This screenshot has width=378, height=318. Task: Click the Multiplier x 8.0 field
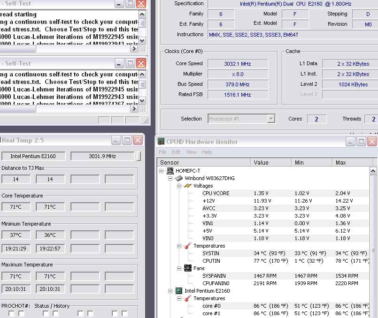238,74
